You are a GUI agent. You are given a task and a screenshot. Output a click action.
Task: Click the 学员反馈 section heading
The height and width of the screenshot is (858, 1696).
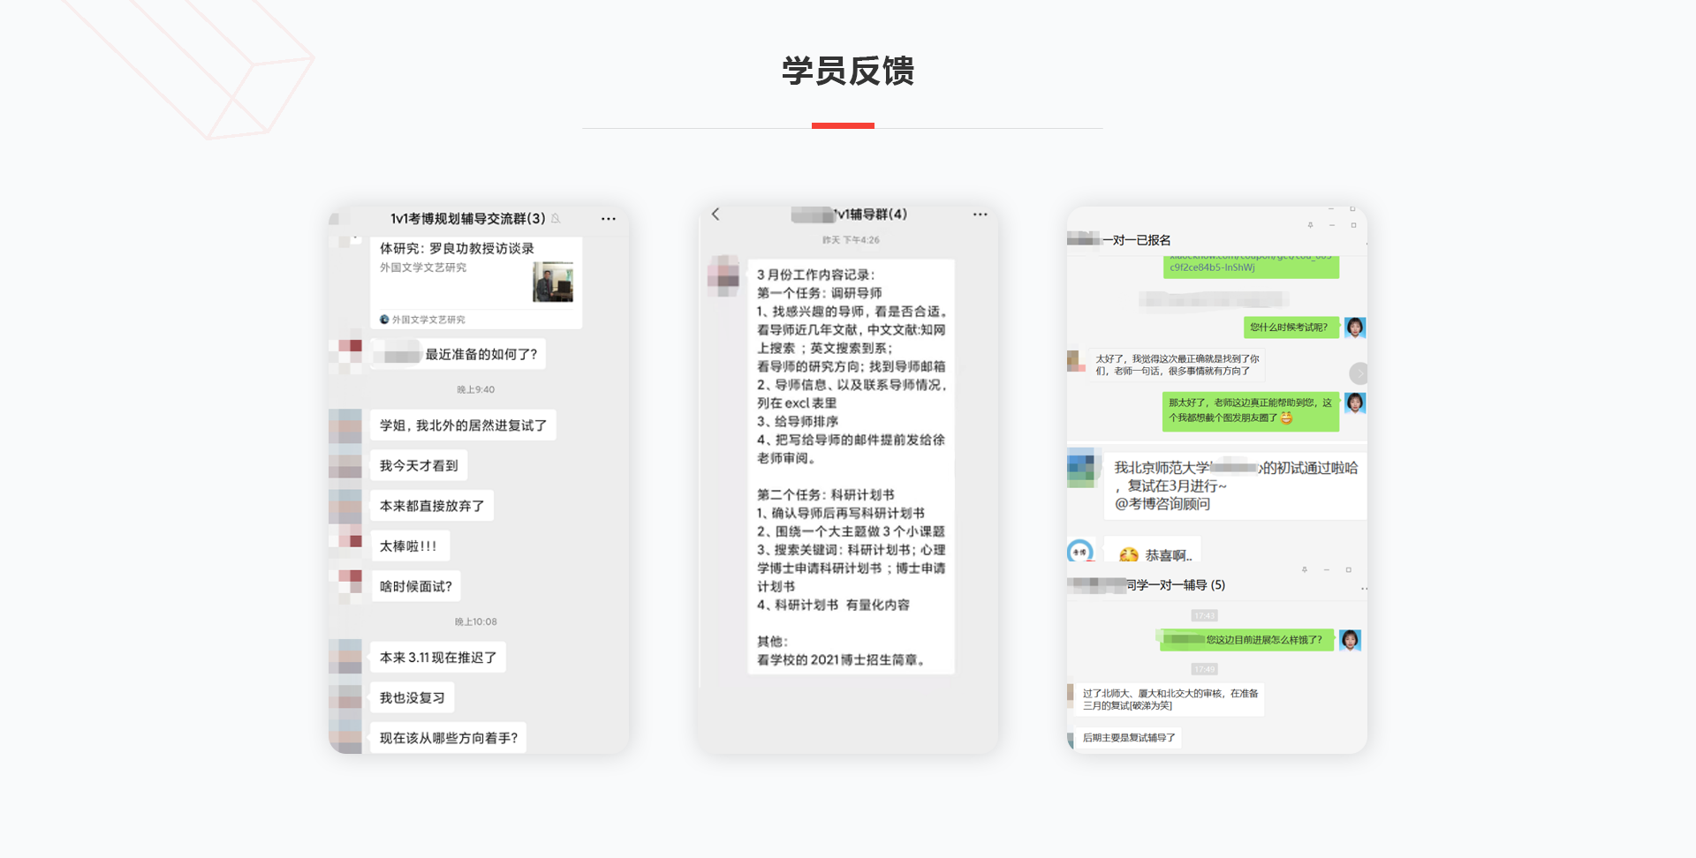tap(847, 71)
